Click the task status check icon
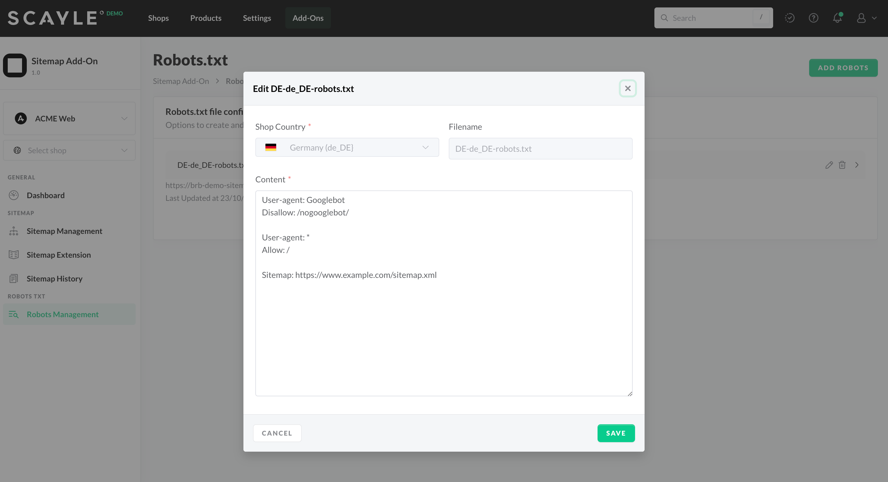This screenshot has height=482, width=888. pyautogui.click(x=789, y=18)
